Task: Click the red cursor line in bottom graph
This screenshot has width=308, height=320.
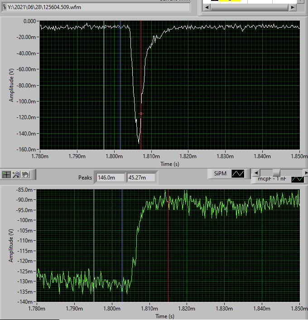Action: pos(168,246)
